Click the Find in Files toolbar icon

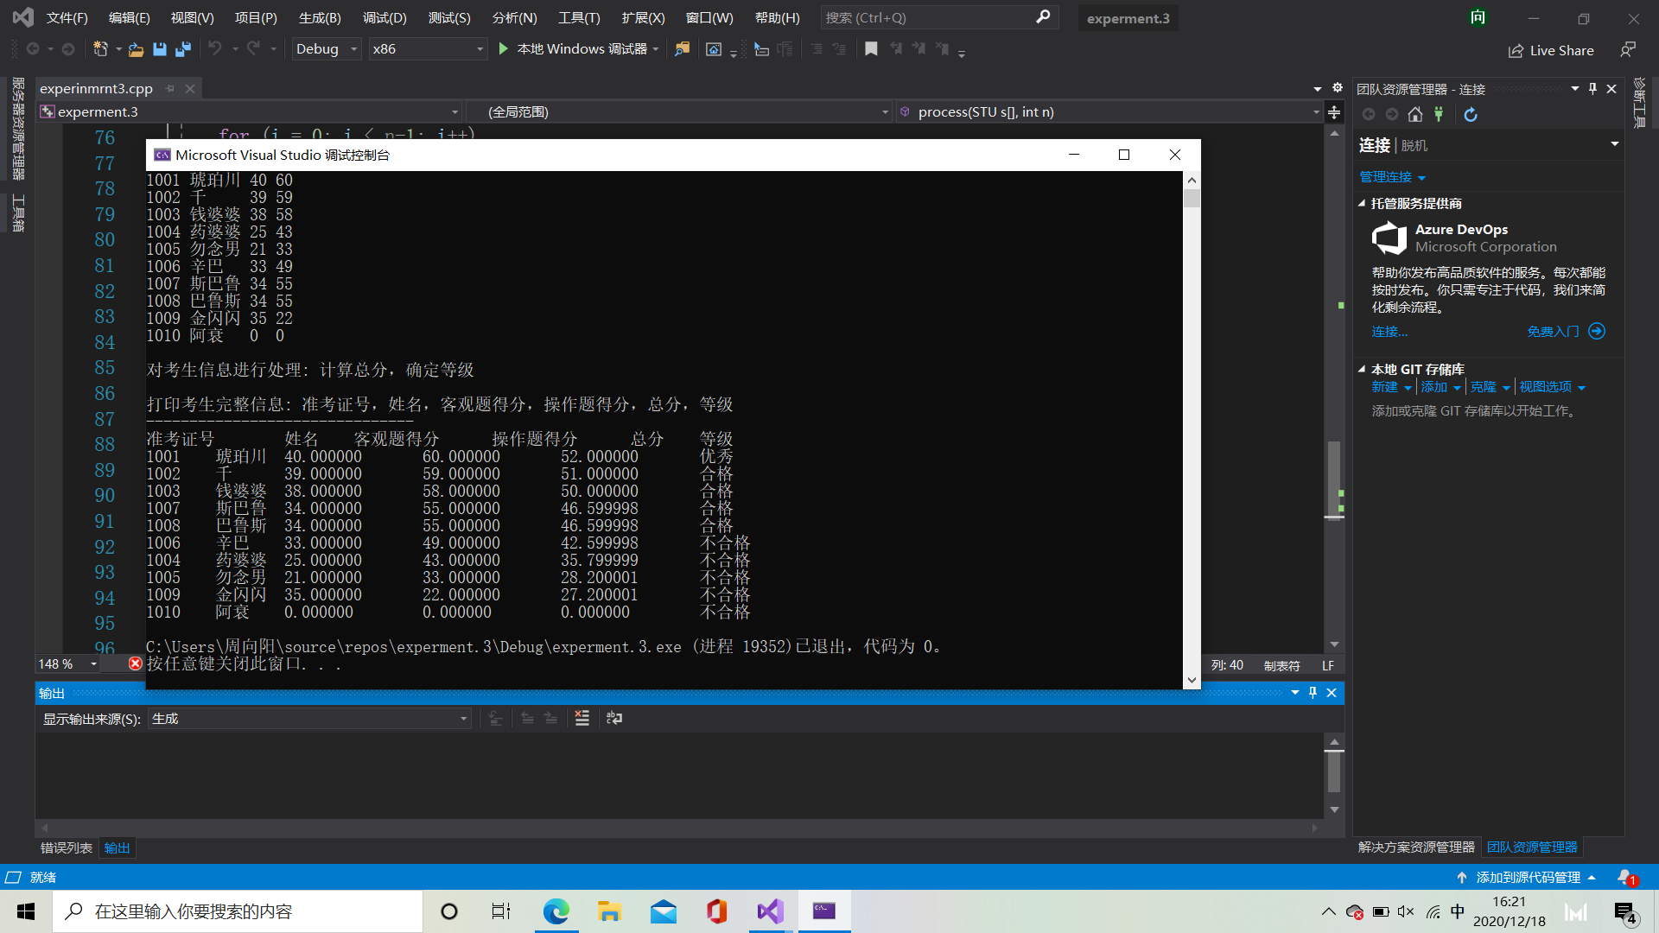click(x=683, y=49)
